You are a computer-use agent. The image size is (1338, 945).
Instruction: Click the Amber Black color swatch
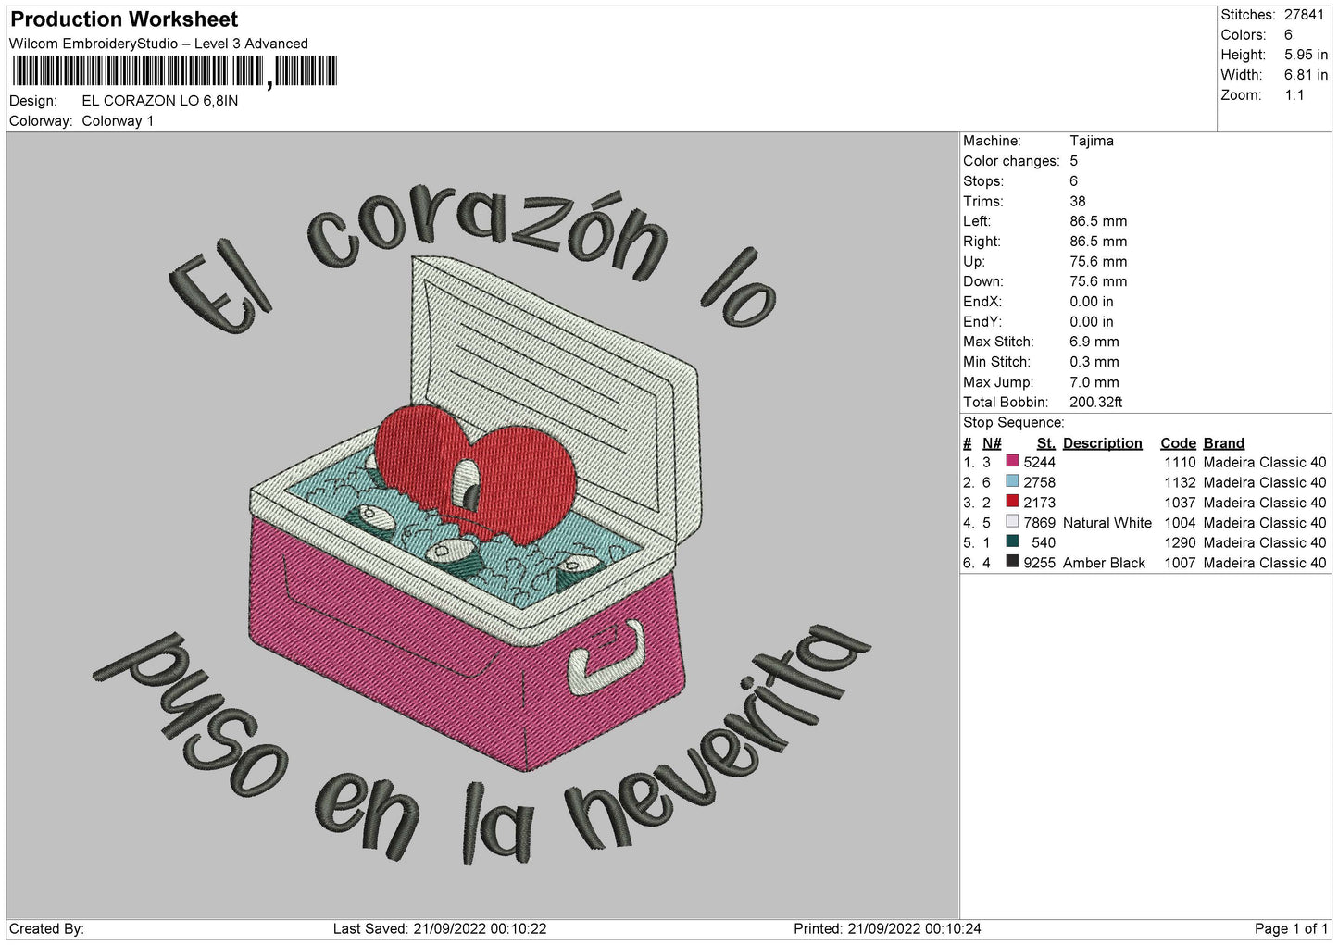click(x=1012, y=562)
